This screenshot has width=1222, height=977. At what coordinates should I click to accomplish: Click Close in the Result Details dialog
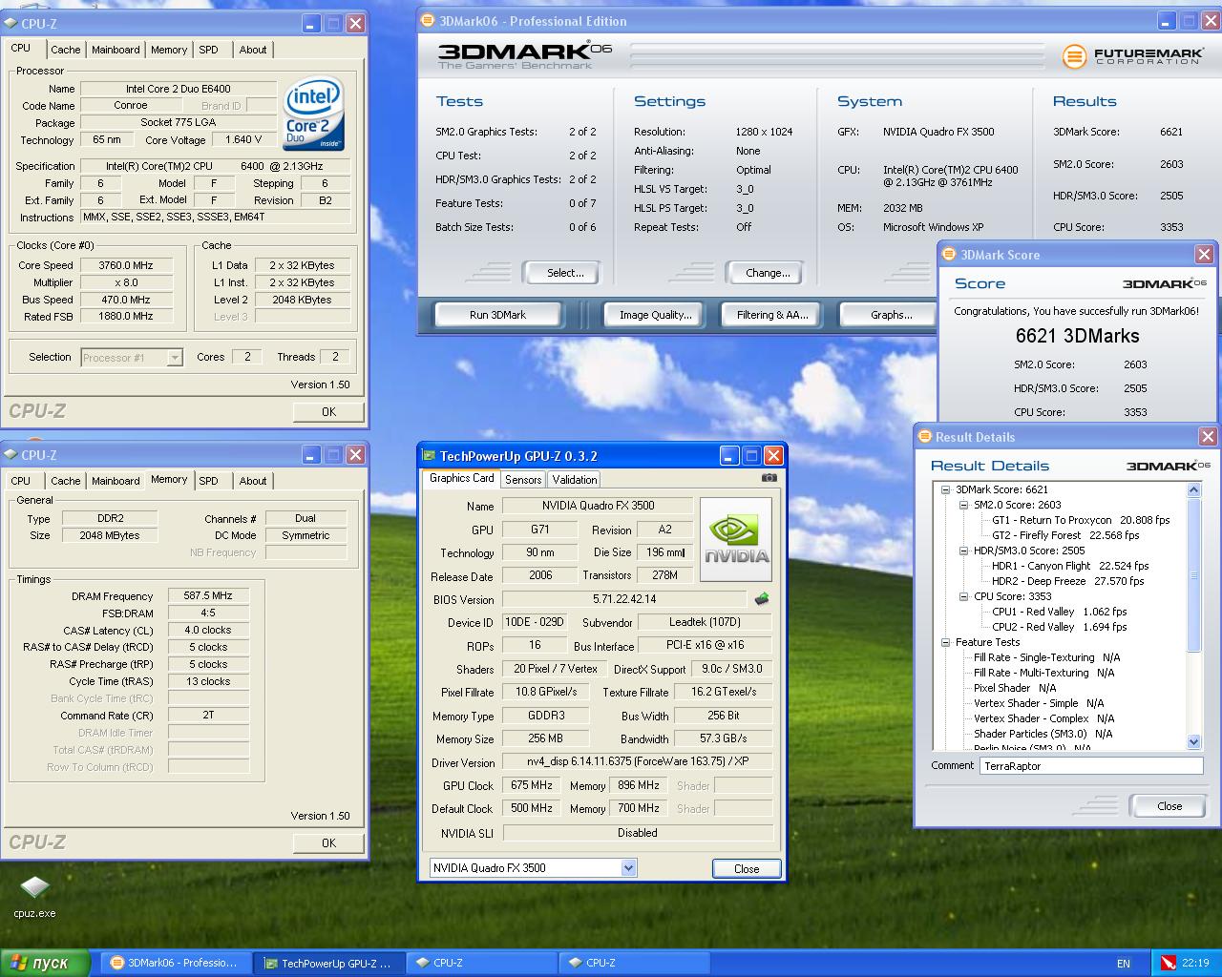click(x=1169, y=806)
